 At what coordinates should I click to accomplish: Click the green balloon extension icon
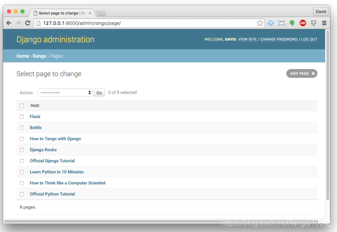point(292,23)
